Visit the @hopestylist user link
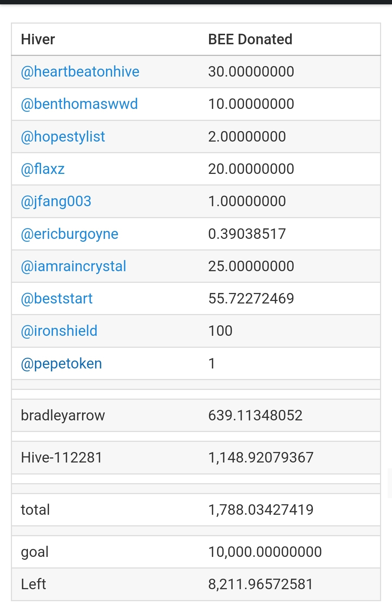 [63, 137]
